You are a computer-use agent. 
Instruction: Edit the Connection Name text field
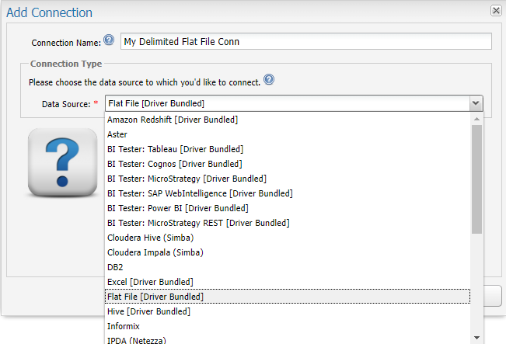coord(306,41)
